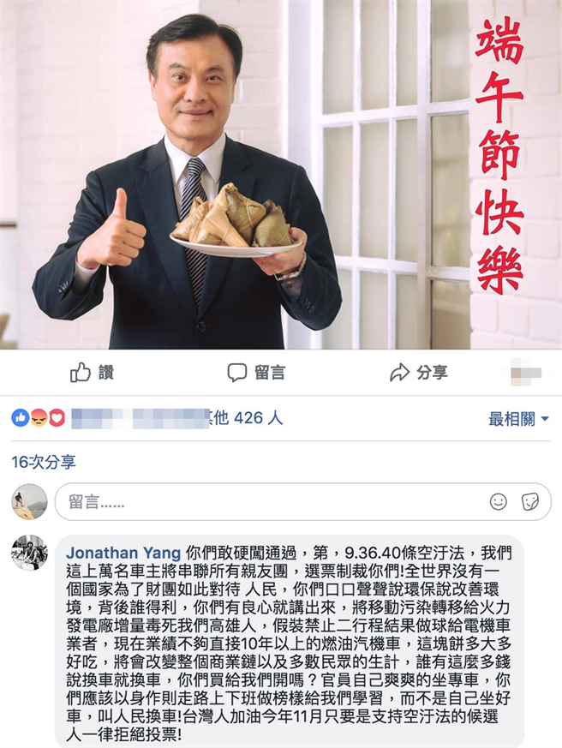Click the arrow beside 最相關
Screen dimensions: 562x748
[545, 419]
